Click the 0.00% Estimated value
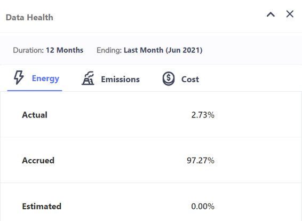Viewport: 302px width, 221px height. click(203, 207)
